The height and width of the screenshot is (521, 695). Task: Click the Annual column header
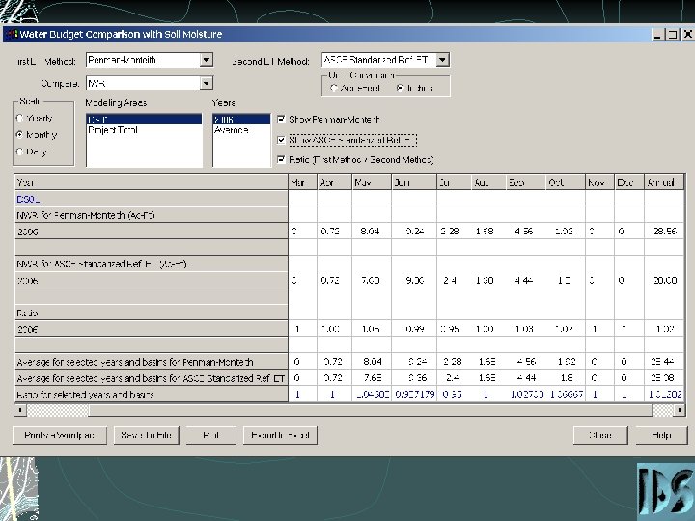click(x=664, y=182)
